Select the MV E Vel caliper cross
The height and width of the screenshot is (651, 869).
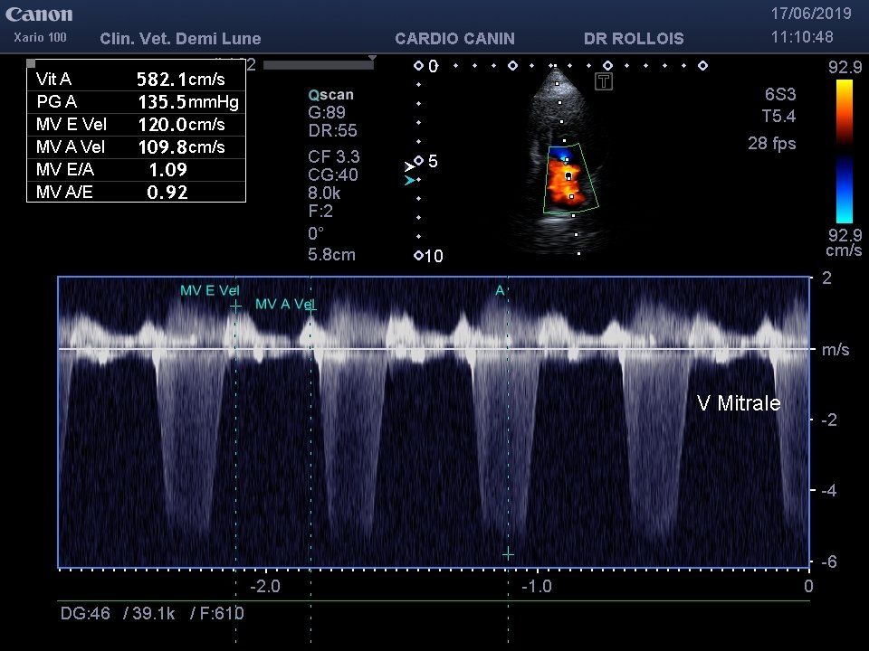[236, 307]
